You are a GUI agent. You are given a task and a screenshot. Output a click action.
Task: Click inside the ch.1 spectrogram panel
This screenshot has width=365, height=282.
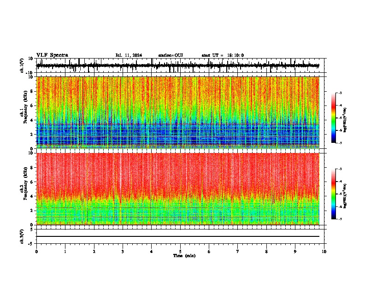click(x=178, y=112)
